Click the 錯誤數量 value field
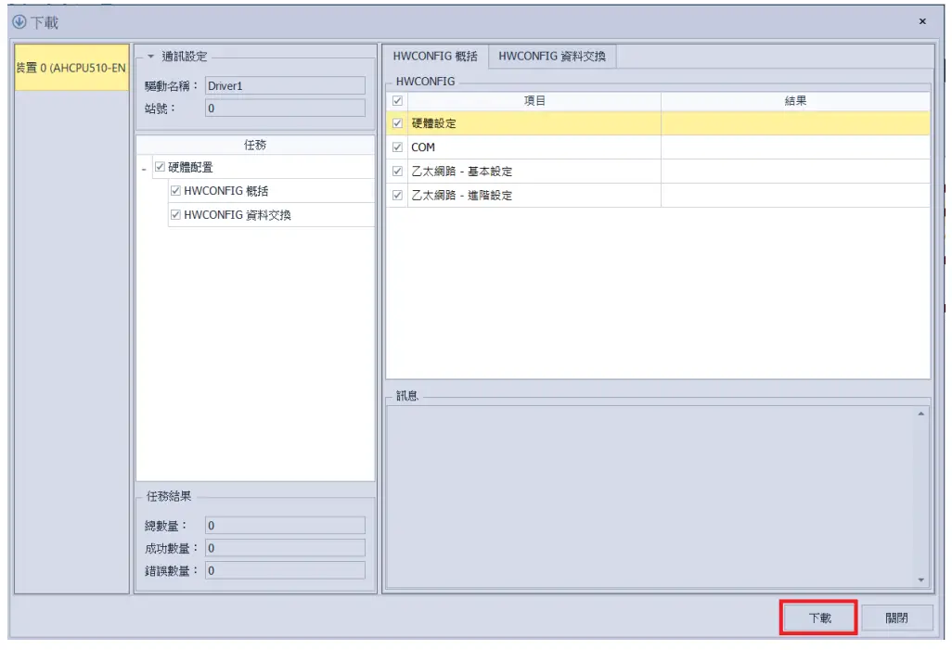The height and width of the screenshot is (650, 952). coord(286,570)
